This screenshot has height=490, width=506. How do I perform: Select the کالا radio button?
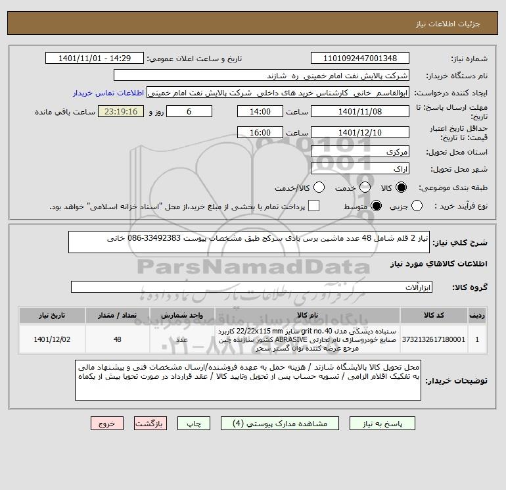point(401,187)
